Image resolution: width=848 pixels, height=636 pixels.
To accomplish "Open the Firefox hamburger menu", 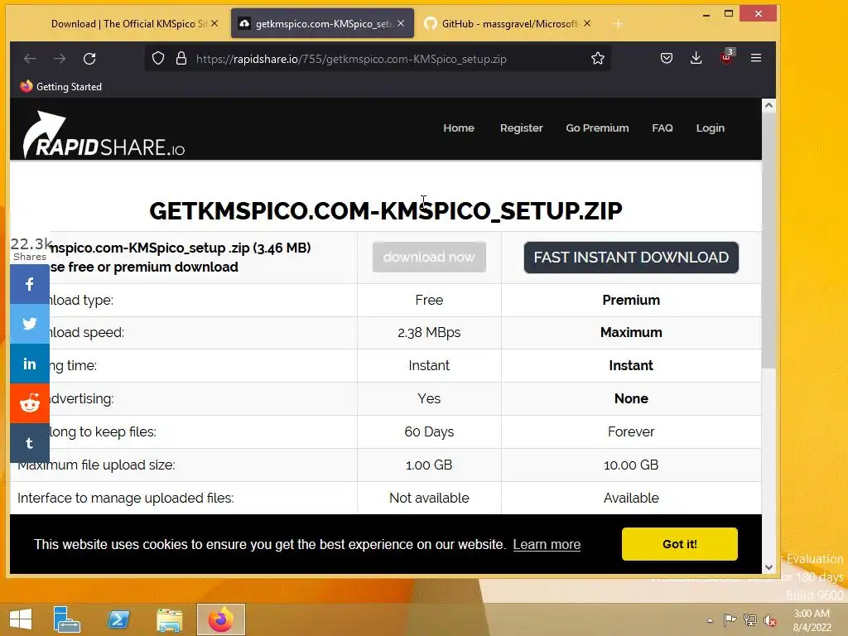I will point(756,58).
